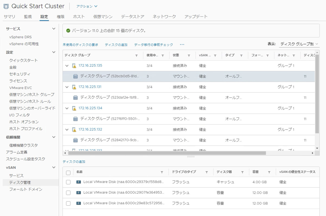
Task: Select フォールト ドメイン in vSAN sidebar
Action: click(x=26, y=189)
